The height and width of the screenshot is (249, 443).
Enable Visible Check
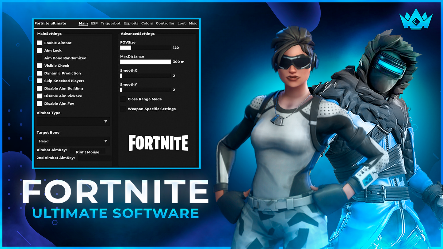pos(40,66)
